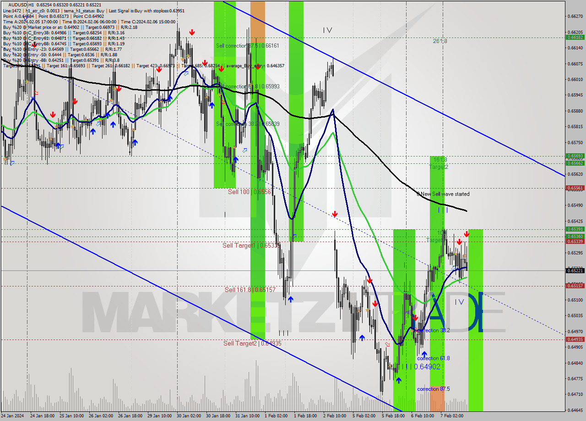Screen dimensions: 586x421
Task: Click the '29 Jan 10:00' time axis label
Action: pyautogui.click(x=160, y=416)
